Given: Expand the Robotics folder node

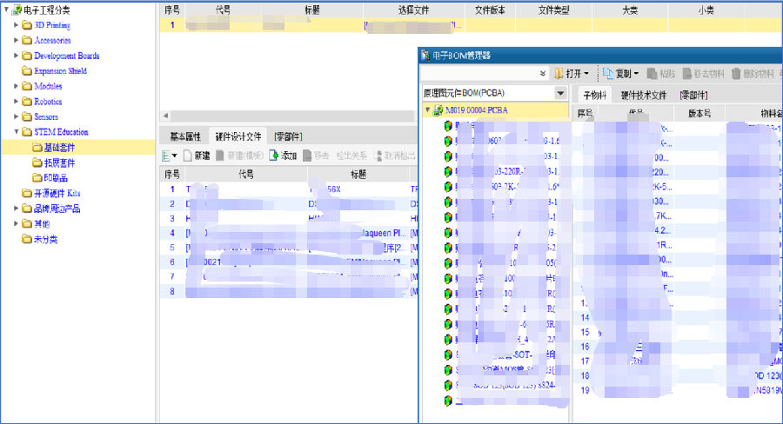Looking at the screenshot, I should (17, 102).
